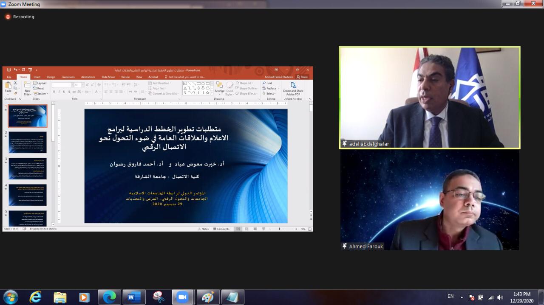
Task: Switch to the Insert tab
Action: pyautogui.click(x=37, y=77)
